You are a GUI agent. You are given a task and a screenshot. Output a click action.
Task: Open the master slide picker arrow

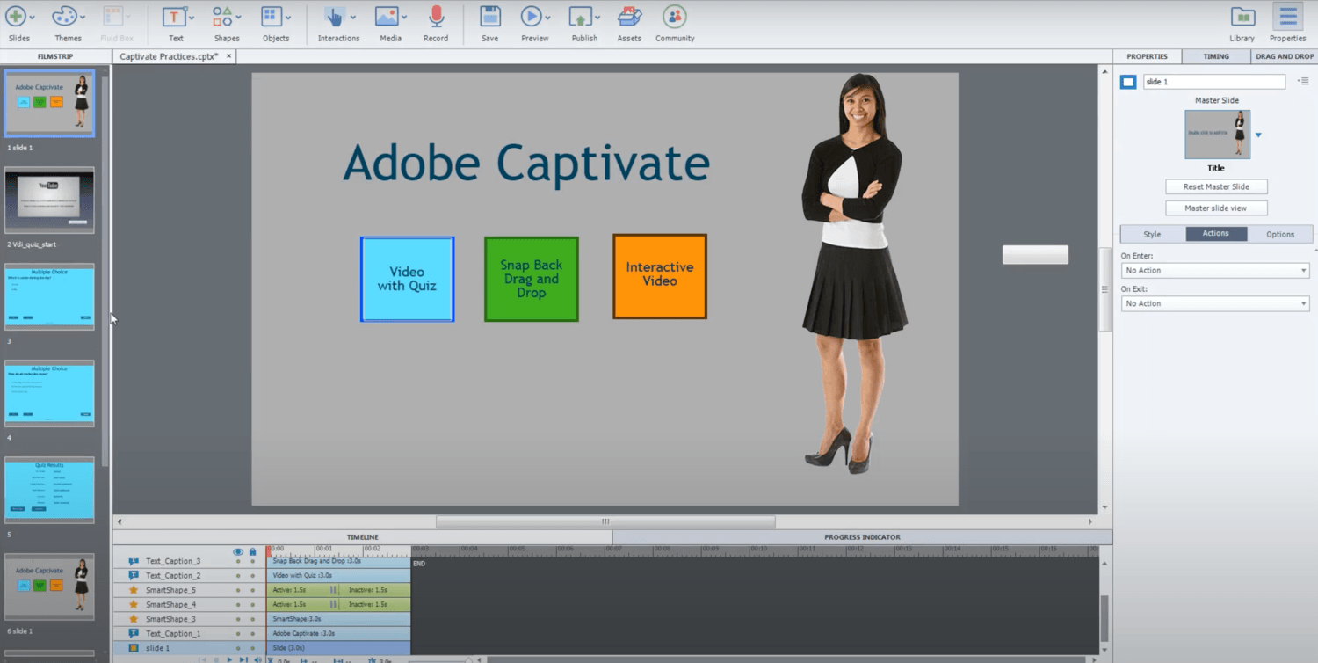1258,135
